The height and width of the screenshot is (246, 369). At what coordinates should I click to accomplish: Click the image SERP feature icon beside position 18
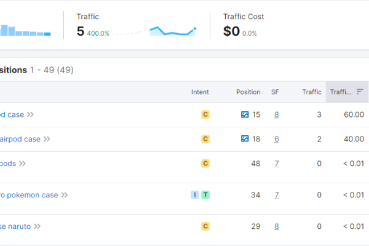point(245,138)
